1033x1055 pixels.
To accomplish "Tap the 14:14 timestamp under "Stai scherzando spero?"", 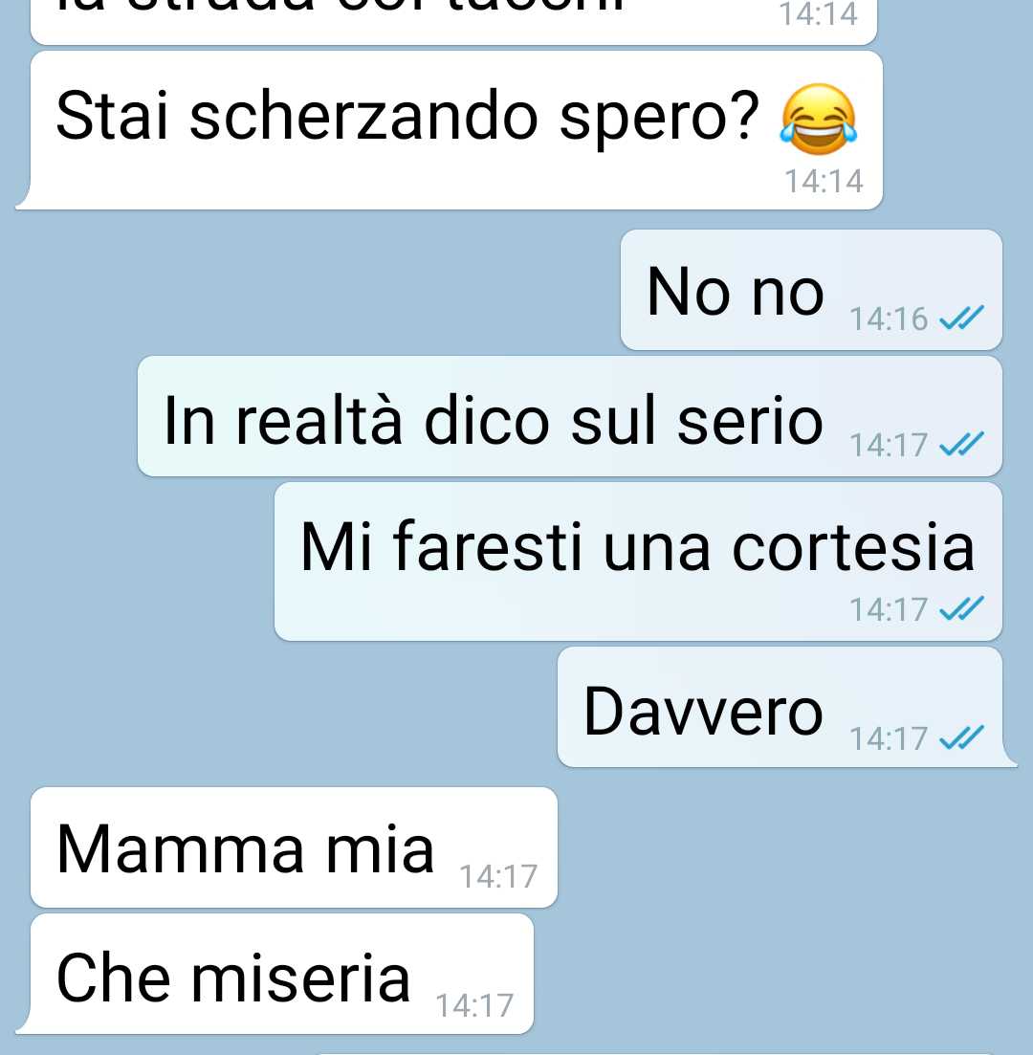I will coord(824,181).
